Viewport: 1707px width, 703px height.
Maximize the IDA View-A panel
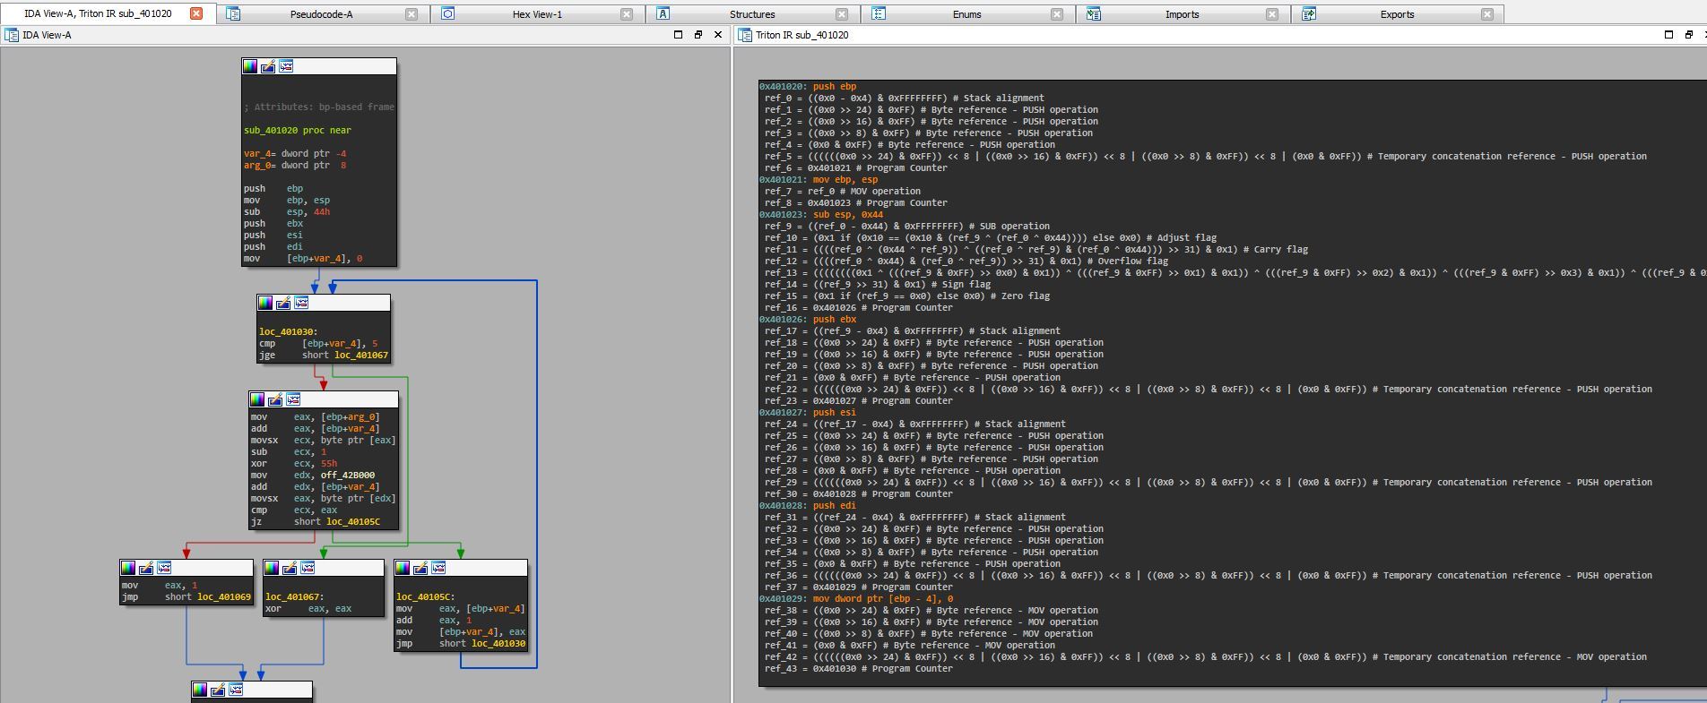[x=679, y=35]
